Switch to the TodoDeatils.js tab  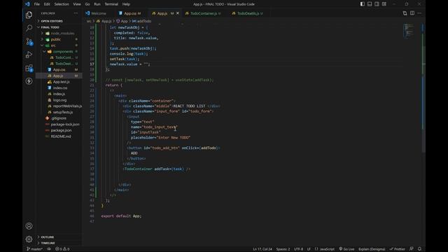248,13
